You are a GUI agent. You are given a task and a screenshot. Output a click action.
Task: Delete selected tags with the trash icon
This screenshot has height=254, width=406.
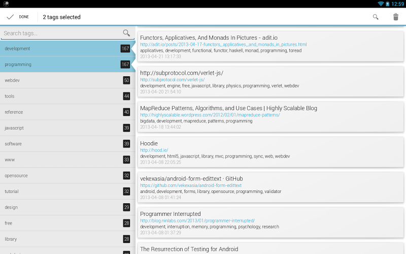pyautogui.click(x=396, y=17)
